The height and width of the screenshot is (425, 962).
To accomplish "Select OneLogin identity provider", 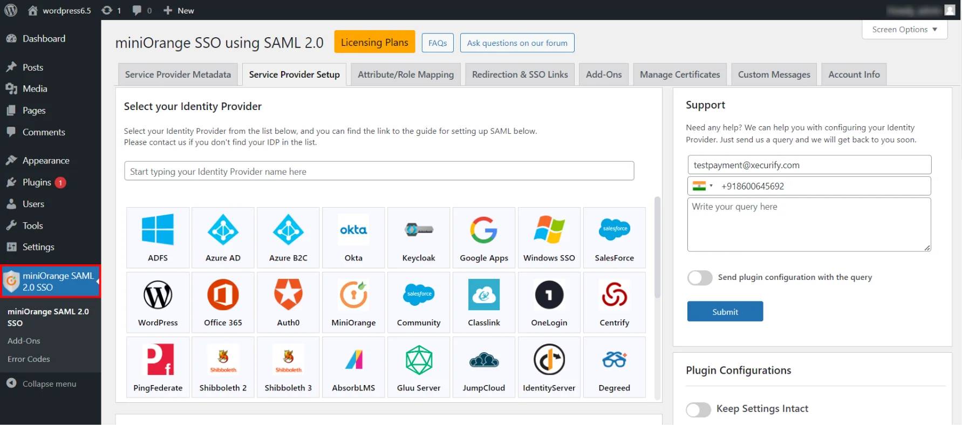I will pos(549,302).
